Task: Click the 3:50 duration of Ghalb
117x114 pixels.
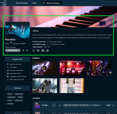Action: click(x=108, y=105)
